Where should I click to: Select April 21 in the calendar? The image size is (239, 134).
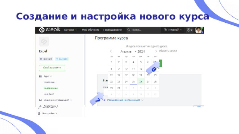click(x=155, y=75)
